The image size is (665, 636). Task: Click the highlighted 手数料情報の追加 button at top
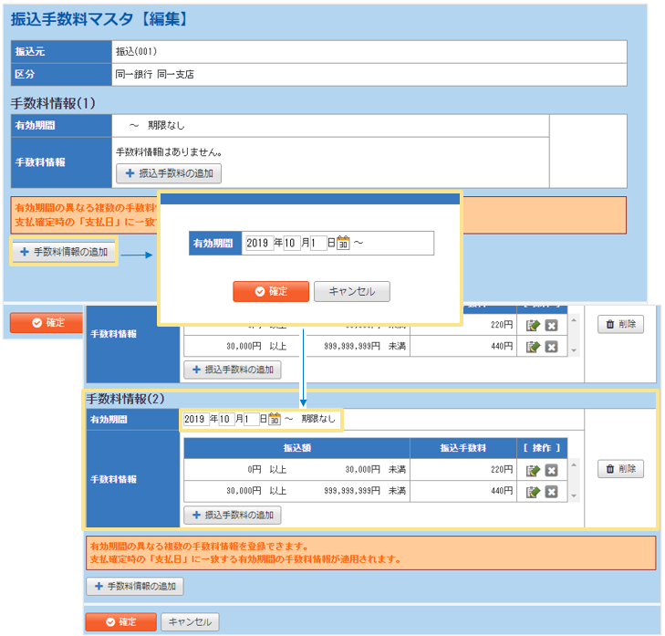64,251
